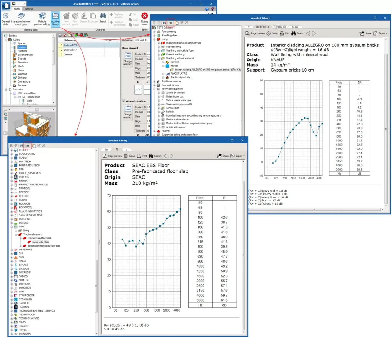Go to next page arrow in lower library

(x=171, y=156)
